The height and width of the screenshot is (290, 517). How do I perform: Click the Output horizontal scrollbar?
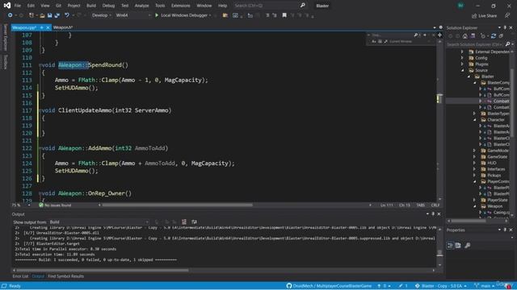click(x=103, y=271)
